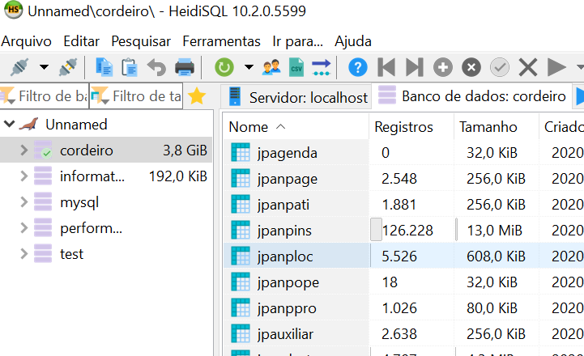The width and height of the screenshot is (584, 356).
Task: Click the blue Help question mark icon
Action: pos(358,67)
